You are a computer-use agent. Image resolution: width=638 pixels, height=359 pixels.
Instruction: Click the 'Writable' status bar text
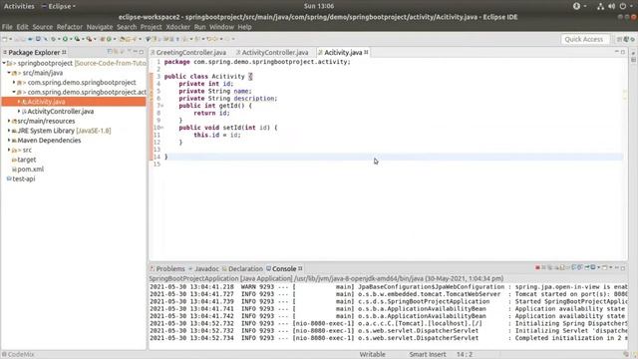click(x=372, y=355)
